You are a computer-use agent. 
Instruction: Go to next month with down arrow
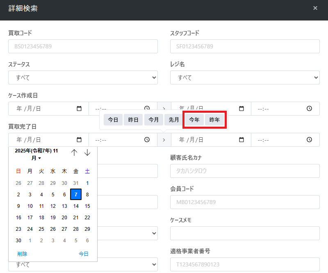point(87,152)
